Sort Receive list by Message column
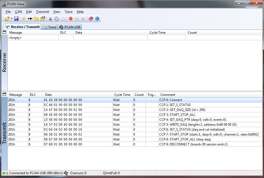The height and width of the screenshot is (178, 264). coord(33,33)
